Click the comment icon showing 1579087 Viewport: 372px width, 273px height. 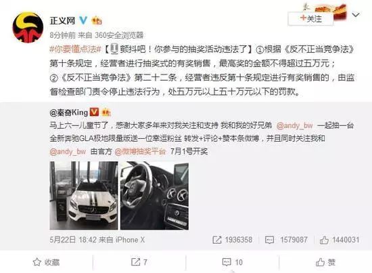[x=269, y=240]
